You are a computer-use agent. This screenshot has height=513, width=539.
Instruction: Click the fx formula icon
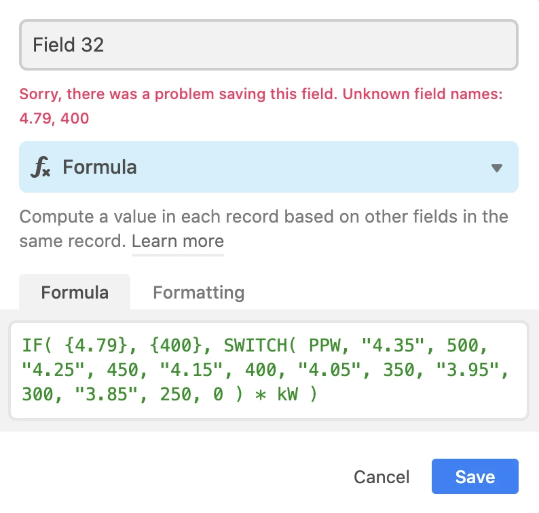point(41,167)
